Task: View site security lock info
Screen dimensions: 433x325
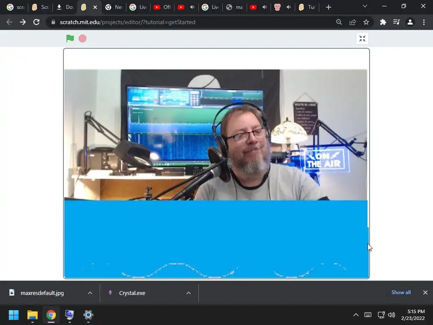Action: click(53, 22)
